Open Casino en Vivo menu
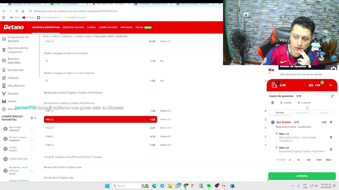339x190 pixels. coord(108,27)
